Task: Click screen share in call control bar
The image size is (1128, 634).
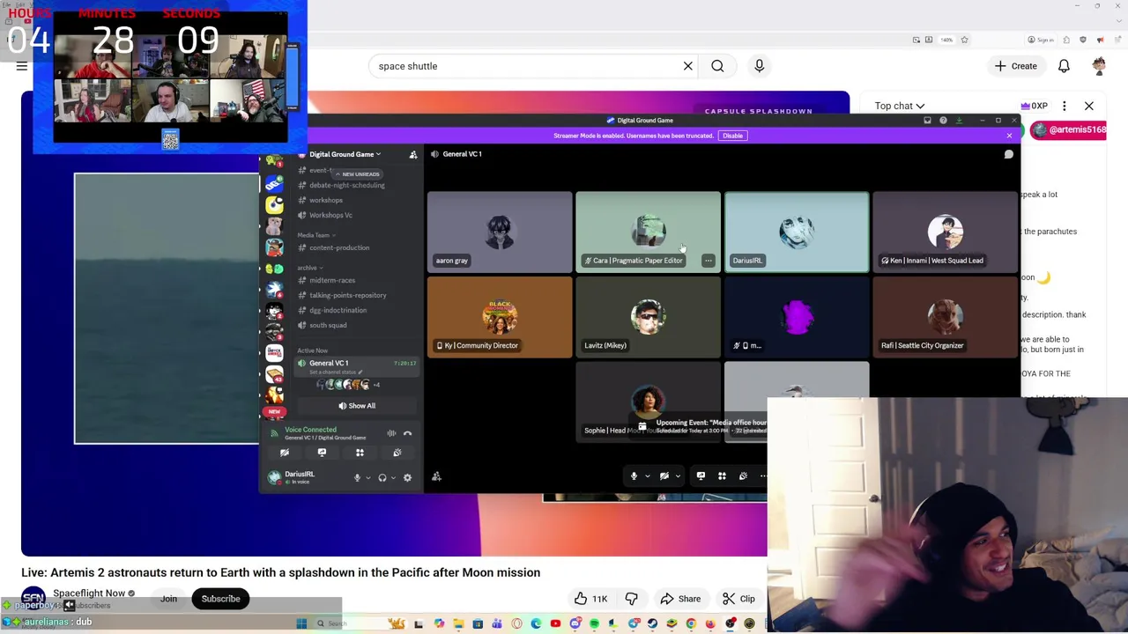Action: (x=701, y=476)
